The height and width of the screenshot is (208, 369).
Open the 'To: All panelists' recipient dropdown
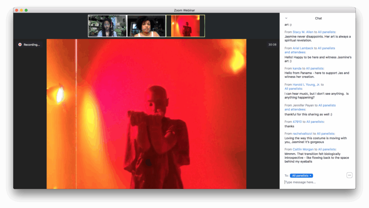click(x=301, y=176)
